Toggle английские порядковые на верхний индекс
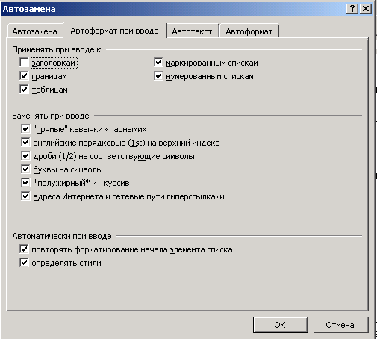This screenshot has width=377, height=339. 25,143
